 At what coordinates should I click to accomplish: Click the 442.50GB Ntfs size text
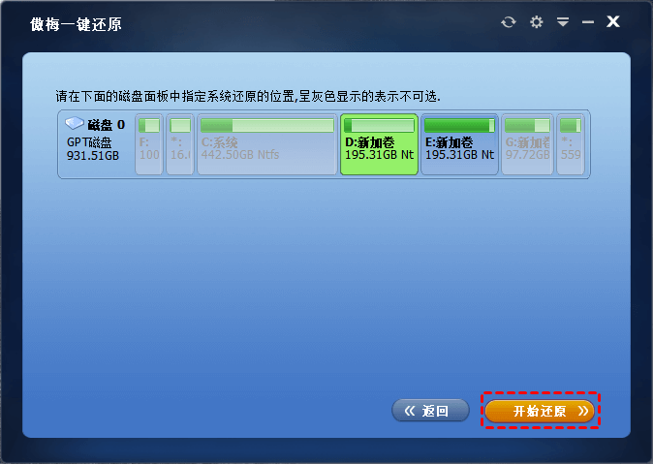pyautogui.click(x=240, y=155)
